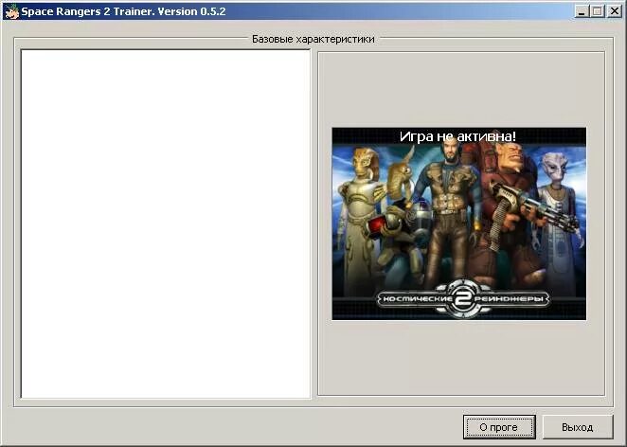Viewport: 627px width, 447px height.
Task: Click the disabled maximize window button
Action: pos(597,11)
